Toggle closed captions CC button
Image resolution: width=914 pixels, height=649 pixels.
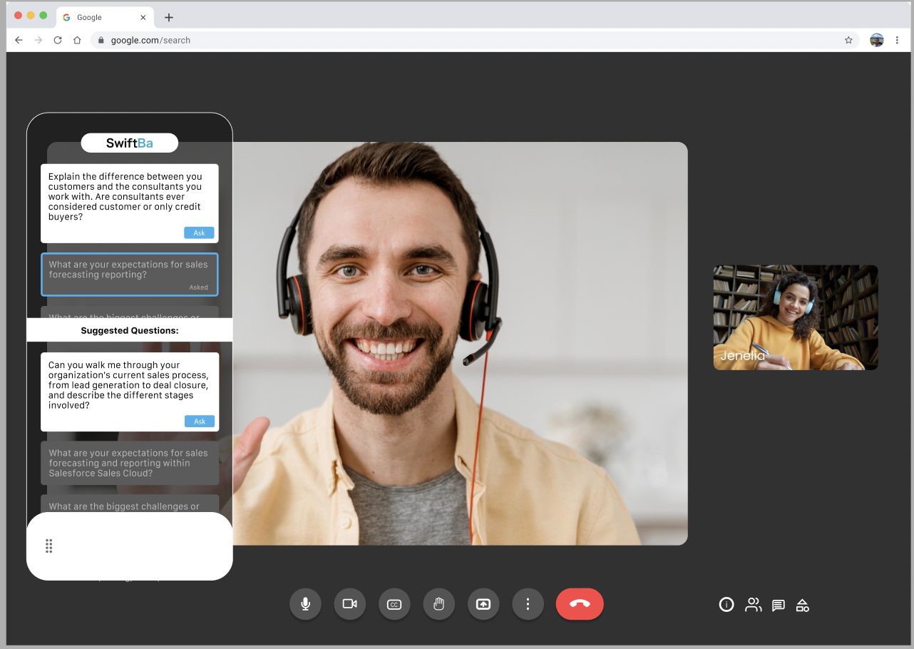click(x=394, y=604)
